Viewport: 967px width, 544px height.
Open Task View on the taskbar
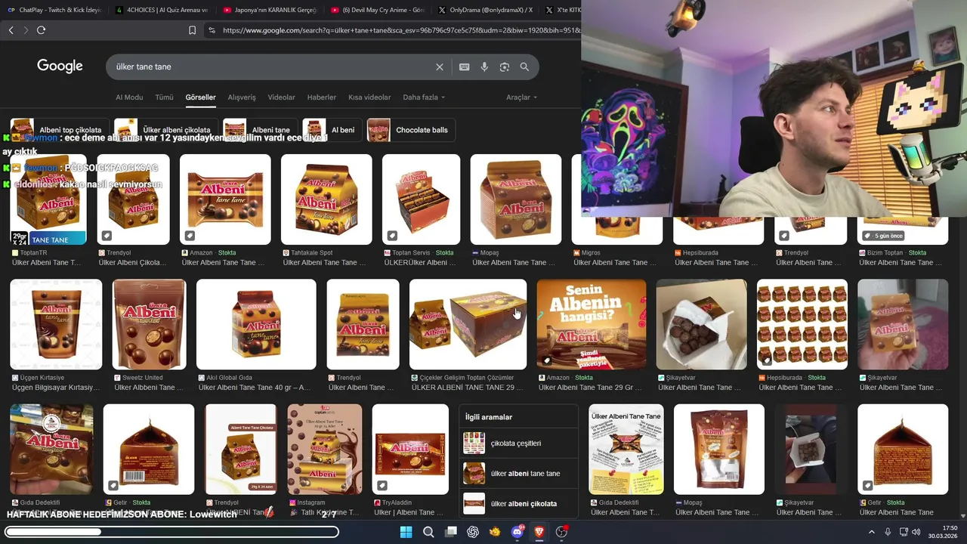[x=451, y=532]
